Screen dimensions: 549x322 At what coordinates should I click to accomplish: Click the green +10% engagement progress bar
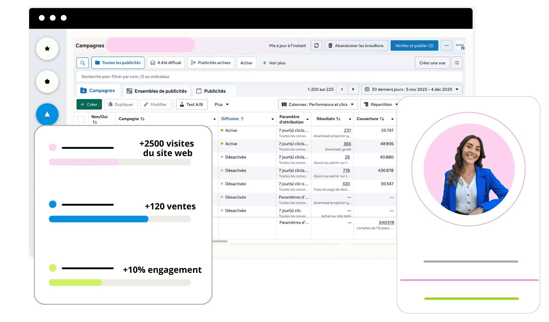pos(120,282)
